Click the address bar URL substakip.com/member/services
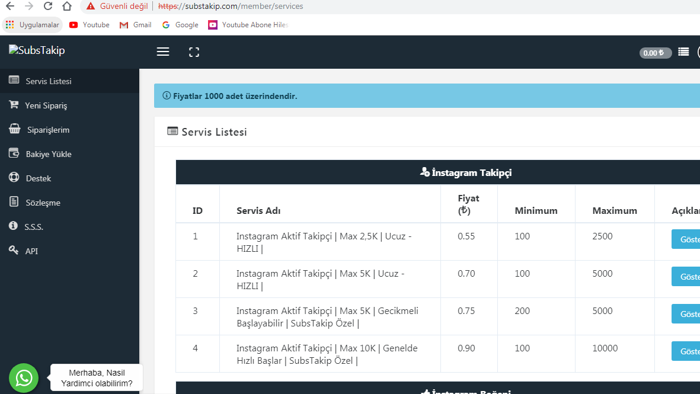Viewport: 700px width, 394px height. pyautogui.click(x=231, y=7)
